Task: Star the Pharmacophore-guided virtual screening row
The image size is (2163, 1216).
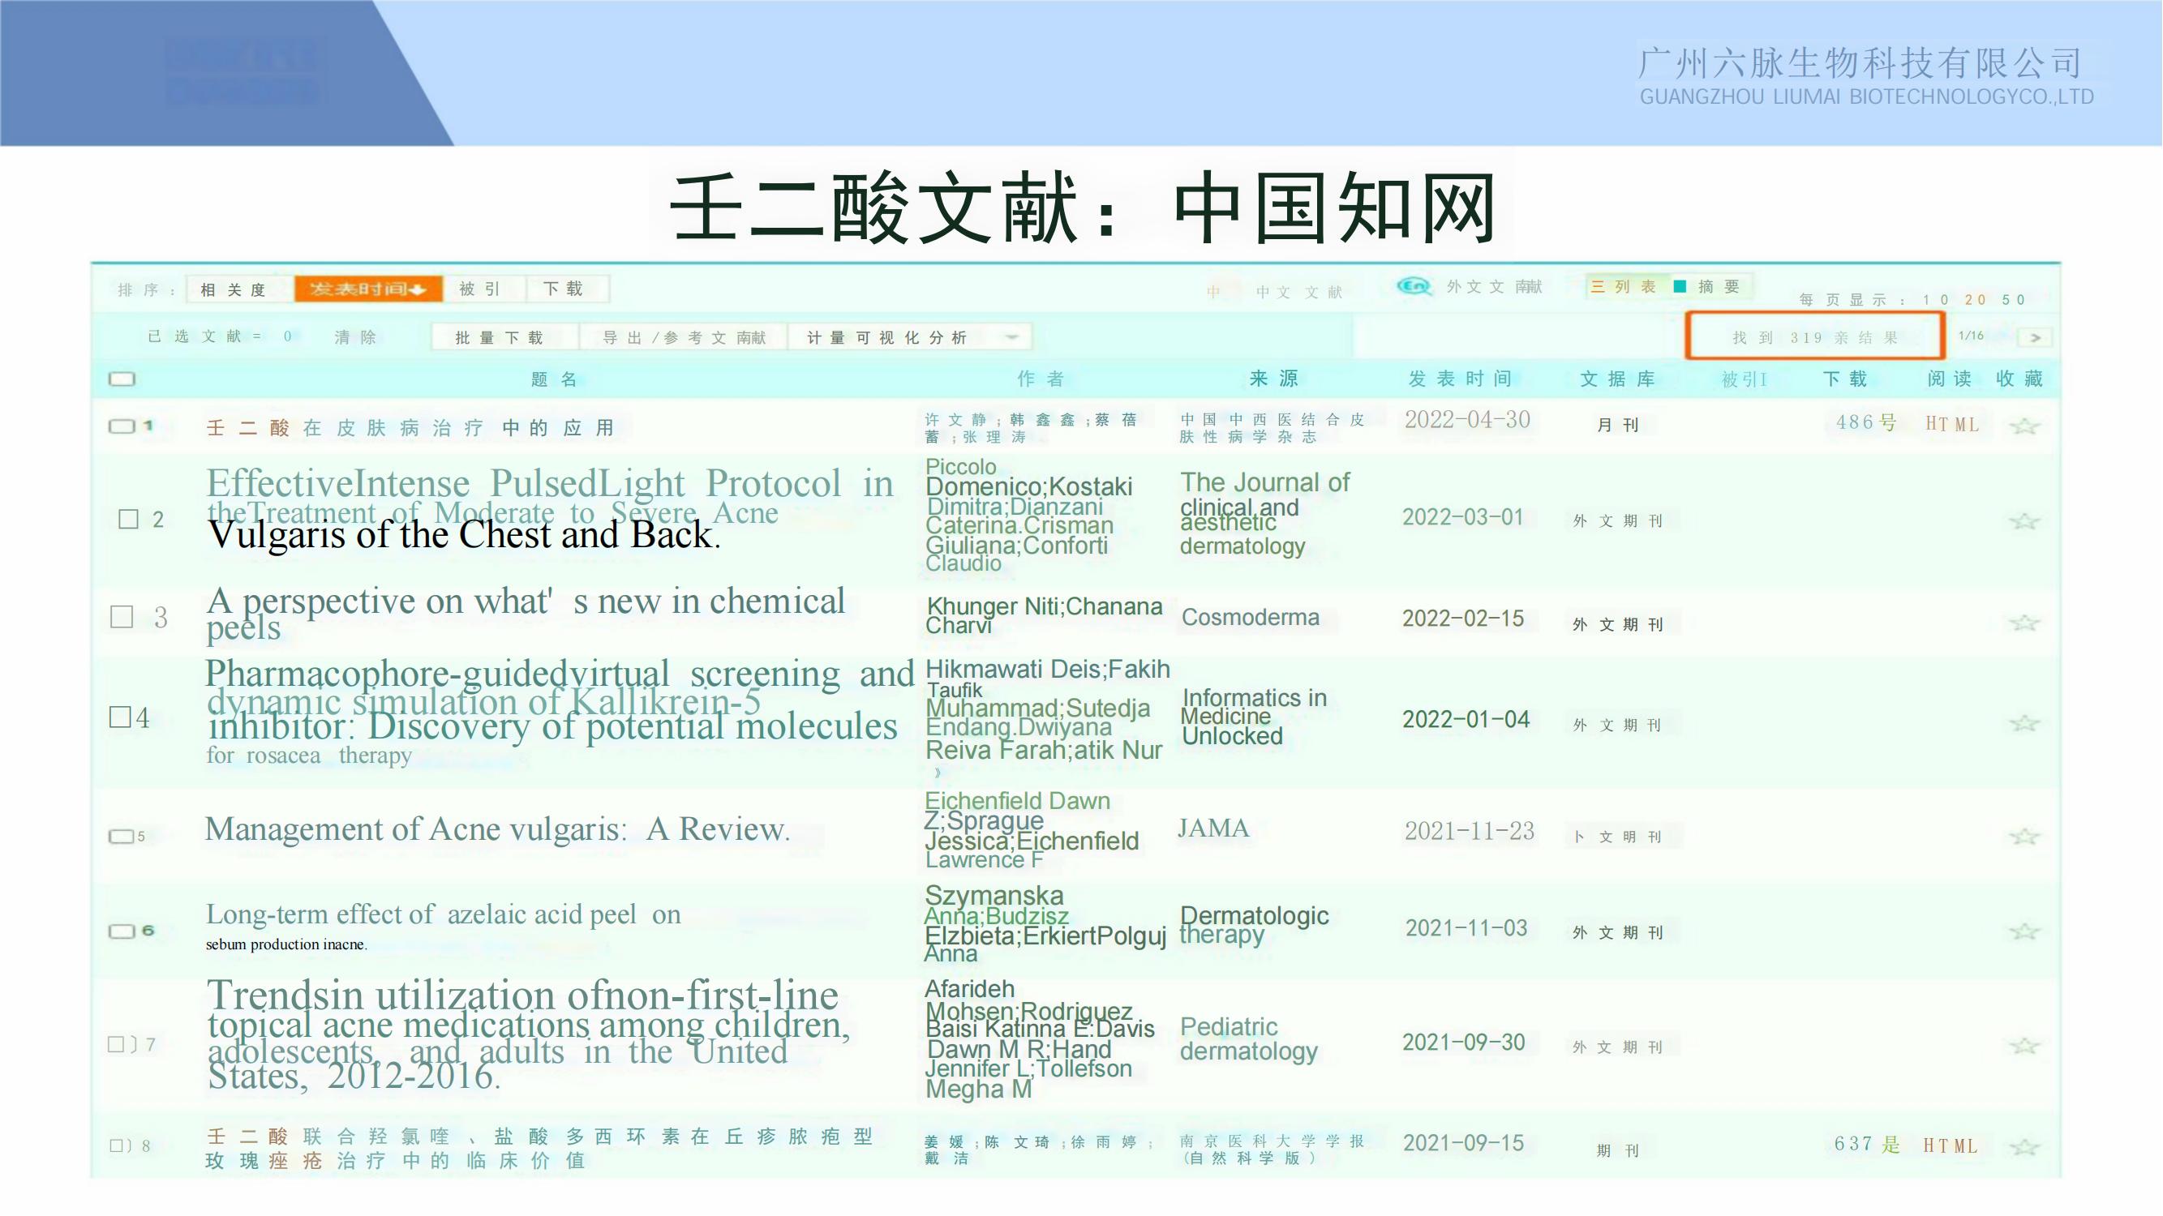Action: coord(2024,723)
